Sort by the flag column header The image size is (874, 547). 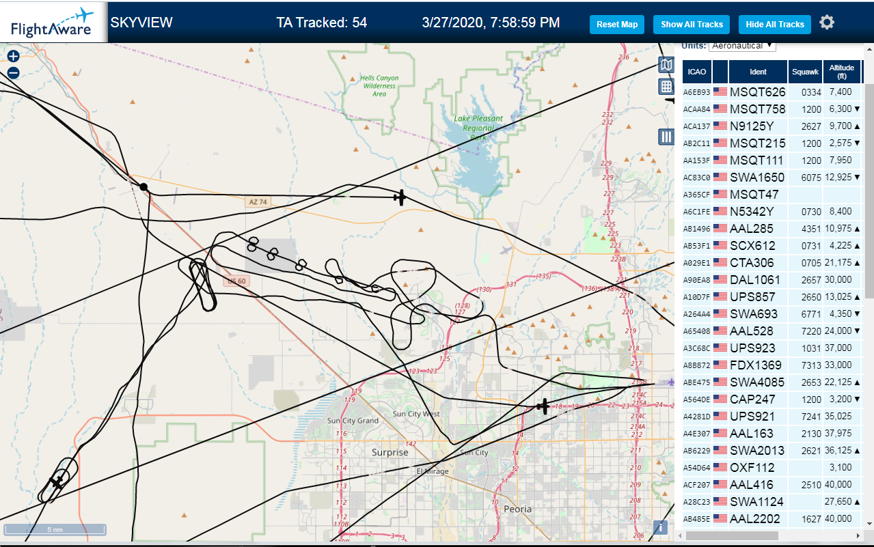click(720, 72)
